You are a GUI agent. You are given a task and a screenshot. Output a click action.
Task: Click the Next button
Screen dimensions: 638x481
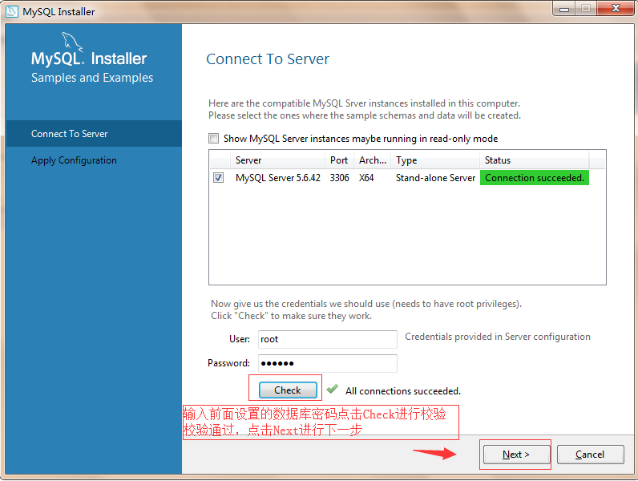pyautogui.click(x=516, y=454)
